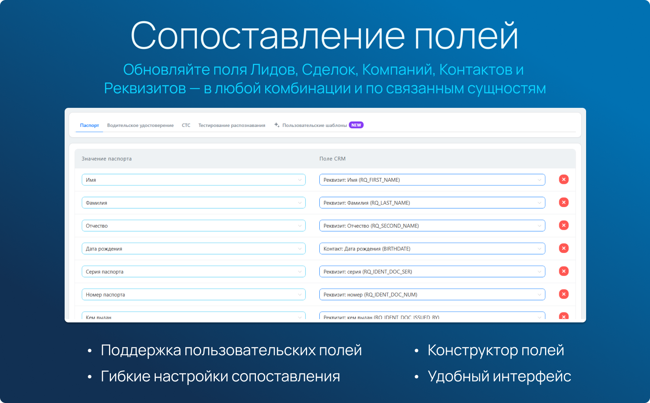
Task: Switch to Водительское удостоверение tab
Action: [140, 125]
